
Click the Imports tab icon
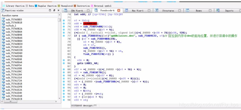point(218,11)
